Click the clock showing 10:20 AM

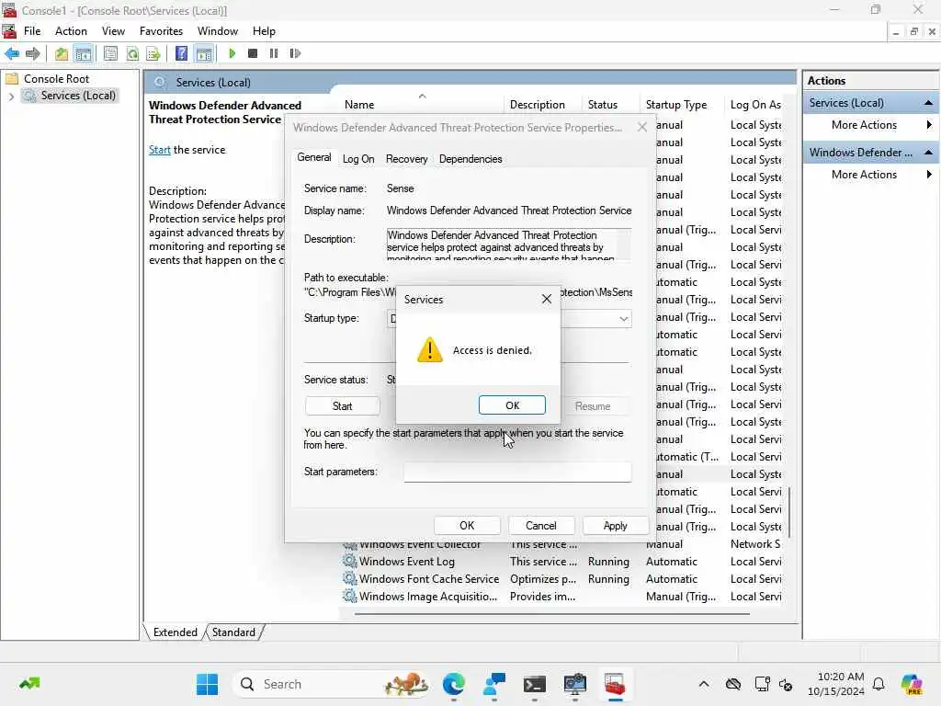(840, 677)
